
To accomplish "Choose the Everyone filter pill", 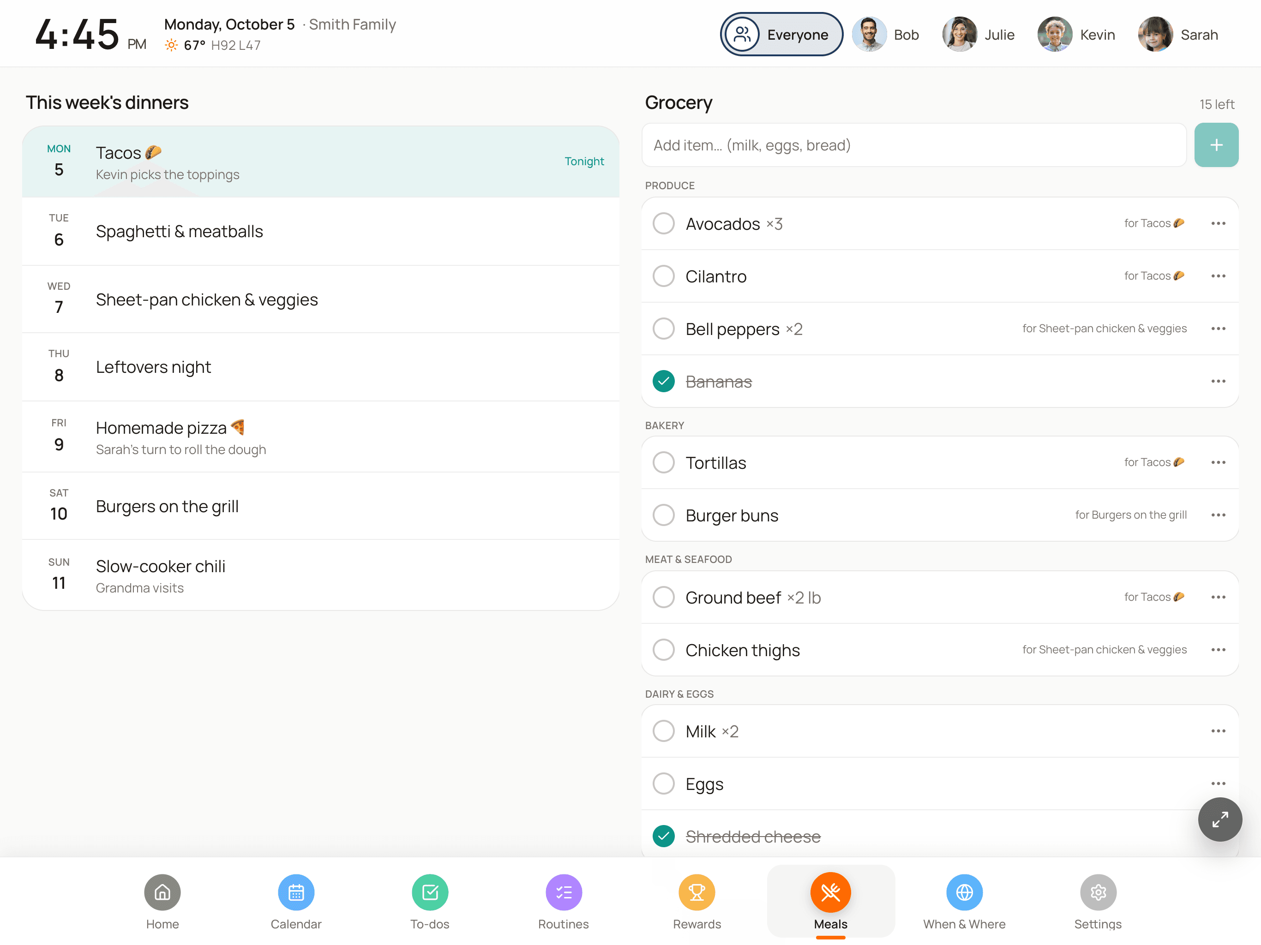I will pyautogui.click(x=781, y=35).
